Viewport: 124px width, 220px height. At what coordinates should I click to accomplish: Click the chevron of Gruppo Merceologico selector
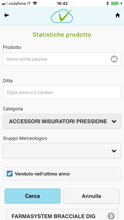pos(114,151)
